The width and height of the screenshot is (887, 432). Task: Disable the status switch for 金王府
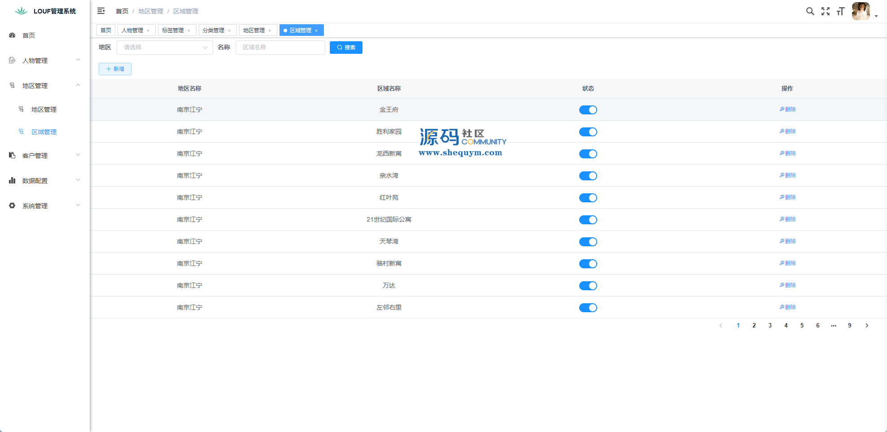tap(588, 110)
